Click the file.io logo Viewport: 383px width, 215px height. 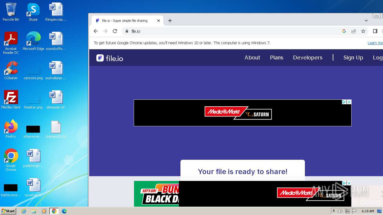[110, 58]
